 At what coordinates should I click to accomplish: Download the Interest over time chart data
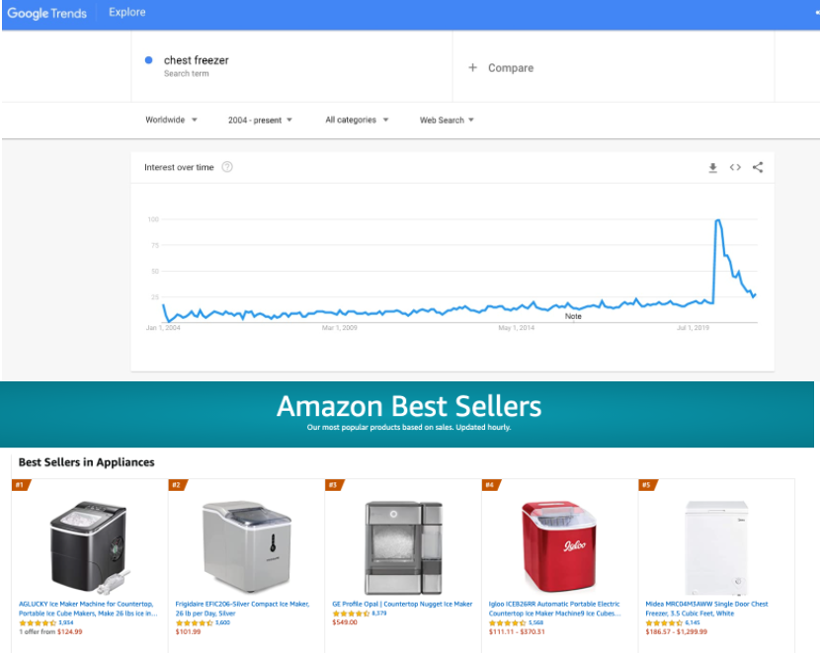(712, 168)
